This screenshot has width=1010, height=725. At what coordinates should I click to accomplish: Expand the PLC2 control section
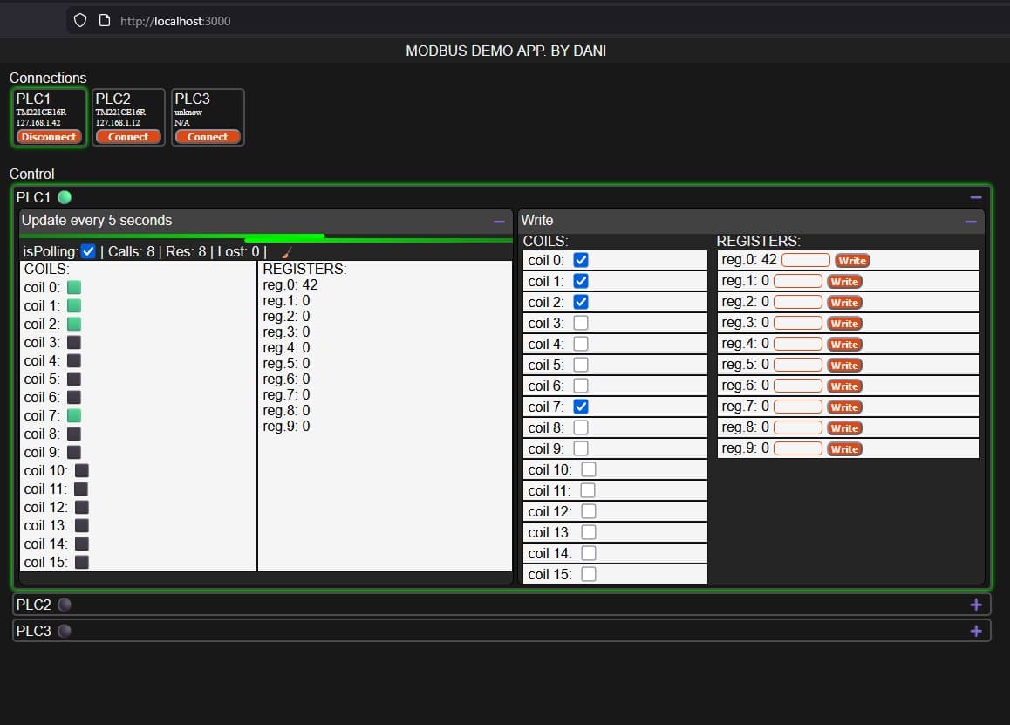[975, 605]
